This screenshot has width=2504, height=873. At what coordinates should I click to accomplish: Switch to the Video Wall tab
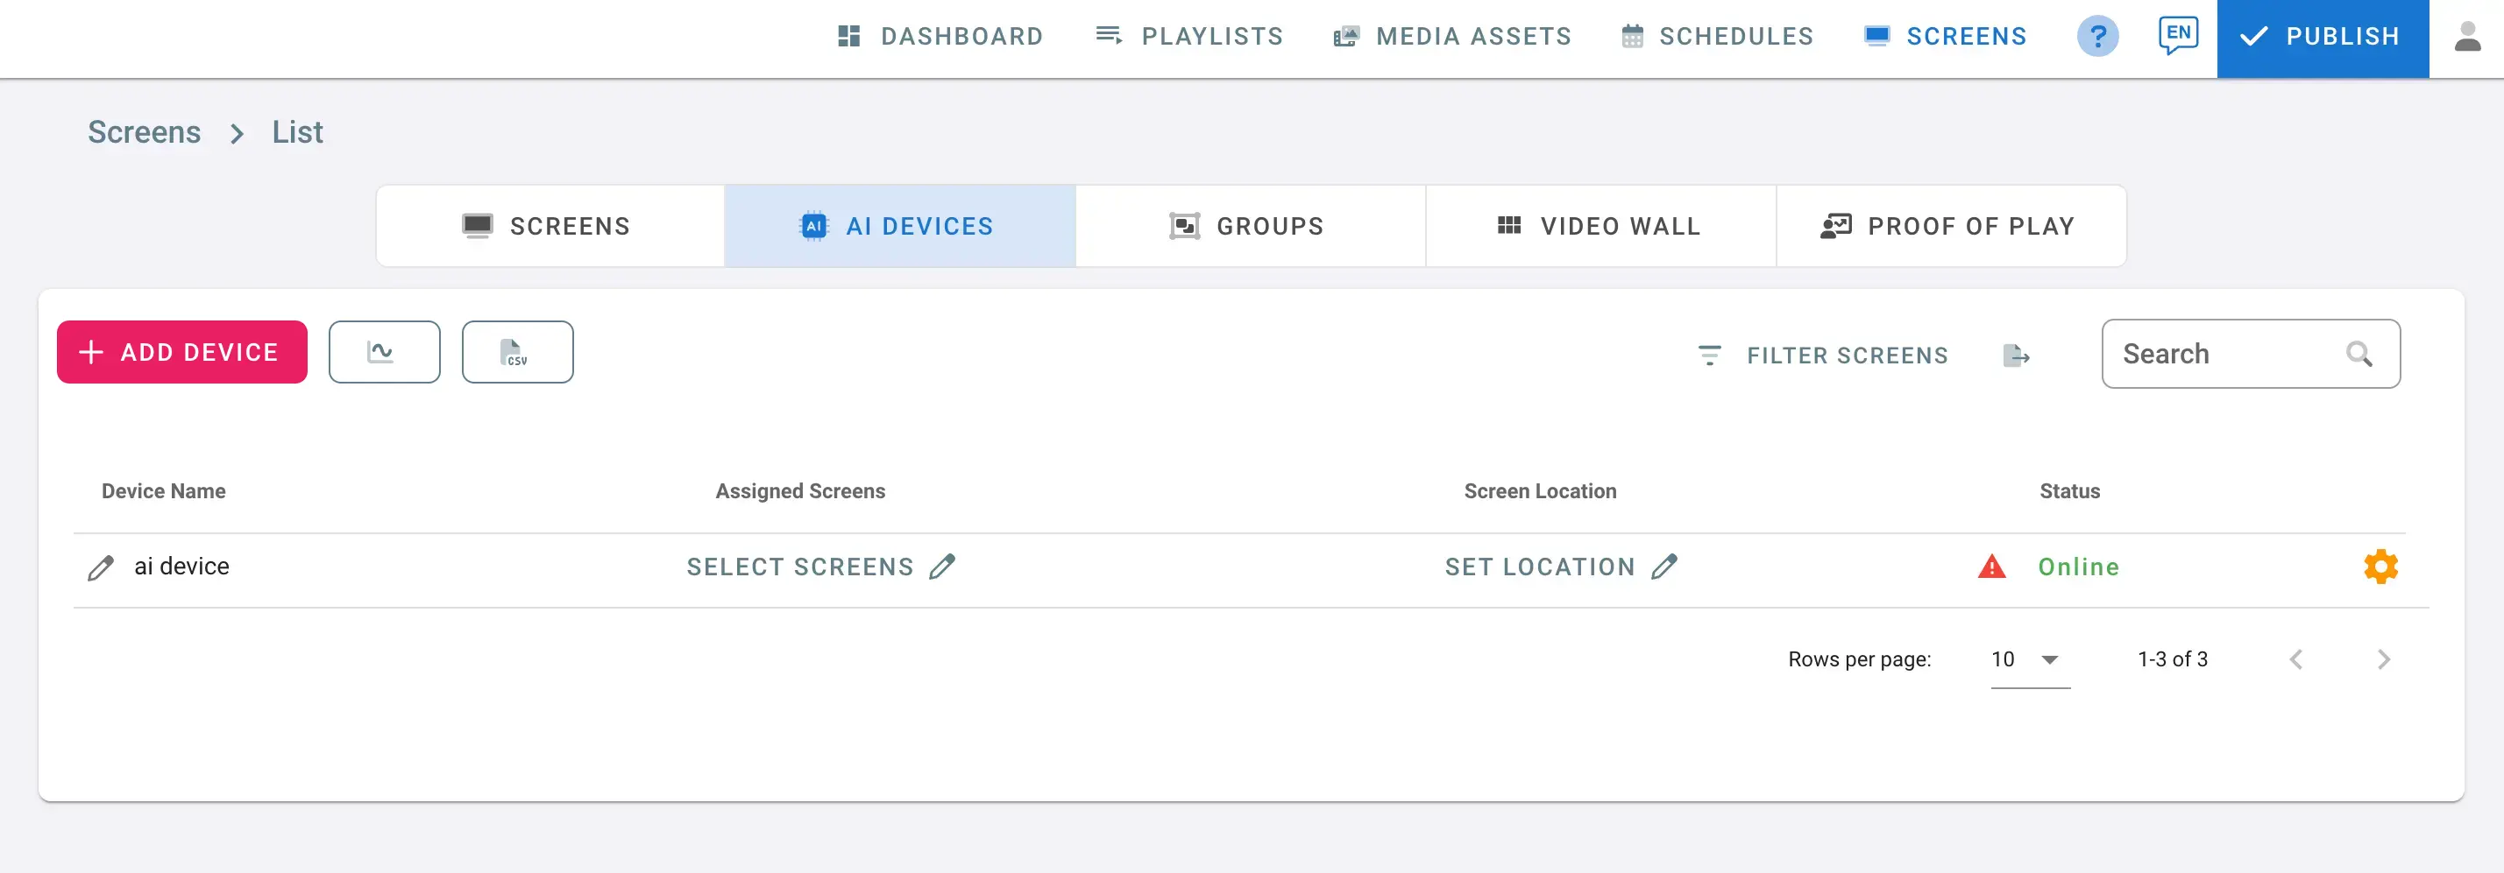1600,226
